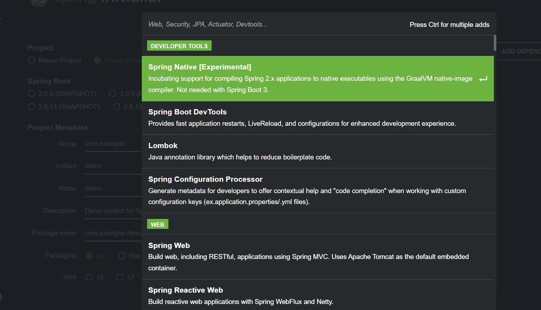Click the dependency list scrollbar
The image size is (541, 310).
click(495, 43)
